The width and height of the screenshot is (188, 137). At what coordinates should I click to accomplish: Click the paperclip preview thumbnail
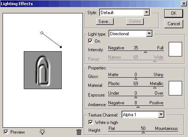[x=43, y=70]
